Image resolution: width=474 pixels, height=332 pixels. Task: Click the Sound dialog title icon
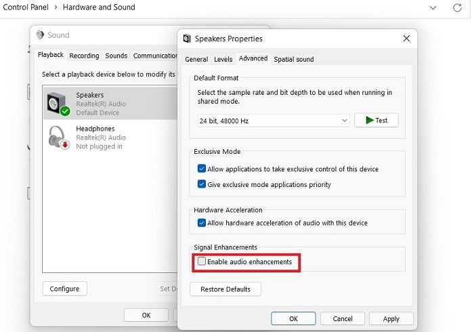40,35
